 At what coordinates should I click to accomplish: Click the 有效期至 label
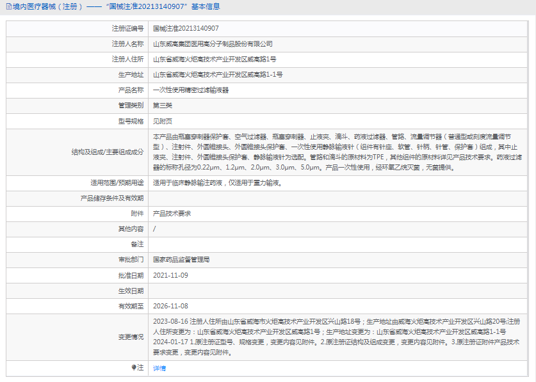pyautogui.click(x=131, y=306)
